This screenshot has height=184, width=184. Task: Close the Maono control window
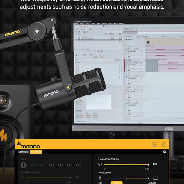pos(164,145)
